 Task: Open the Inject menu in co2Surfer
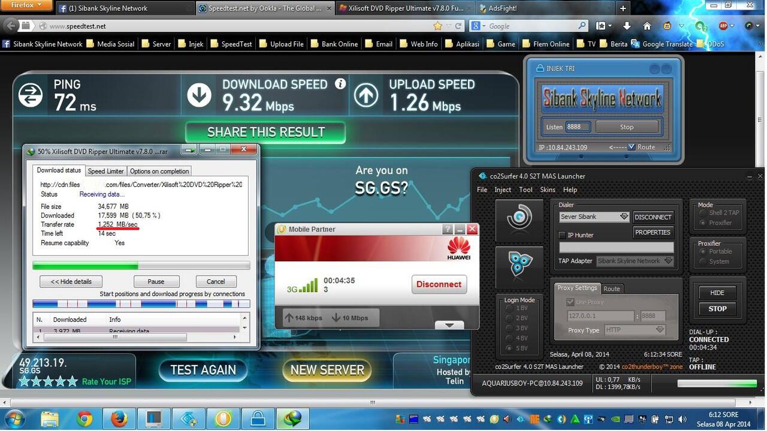pyautogui.click(x=502, y=189)
